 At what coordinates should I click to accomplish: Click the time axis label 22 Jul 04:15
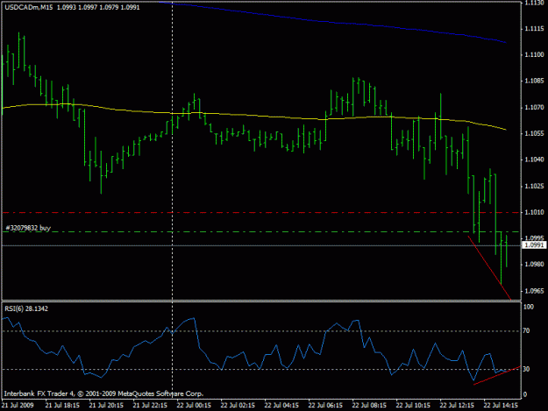[x=281, y=405]
